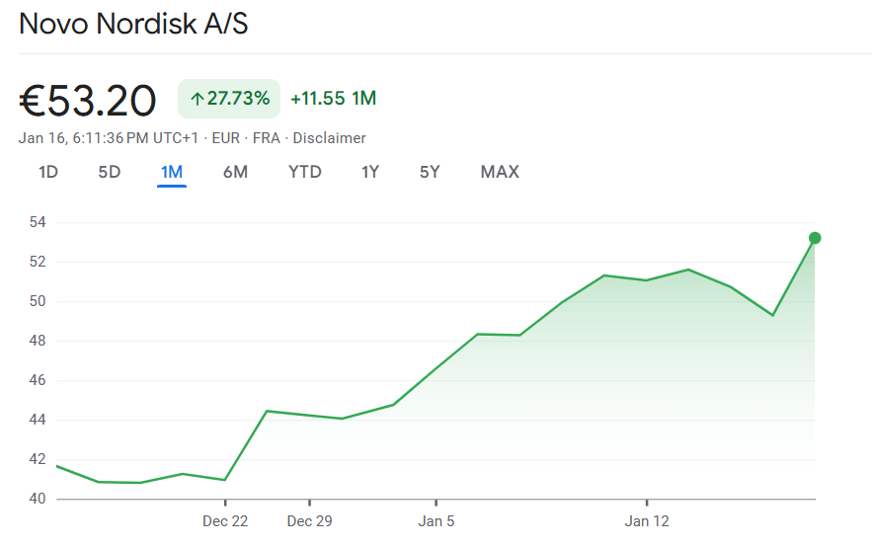Click the €53.20 current price

click(88, 100)
